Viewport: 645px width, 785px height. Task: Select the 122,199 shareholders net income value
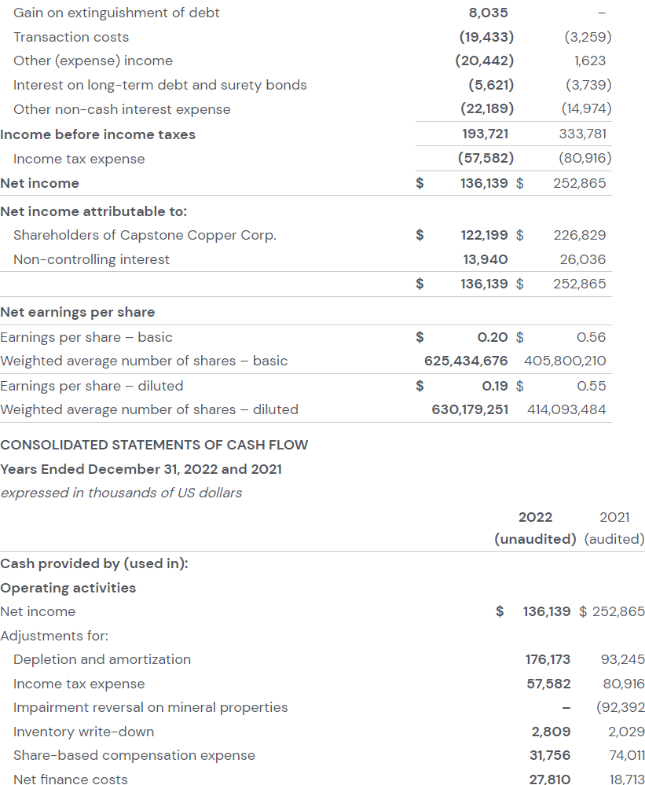point(484,235)
